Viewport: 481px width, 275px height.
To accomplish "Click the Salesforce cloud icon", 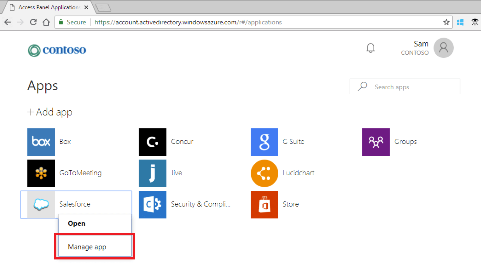I will (41, 204).
